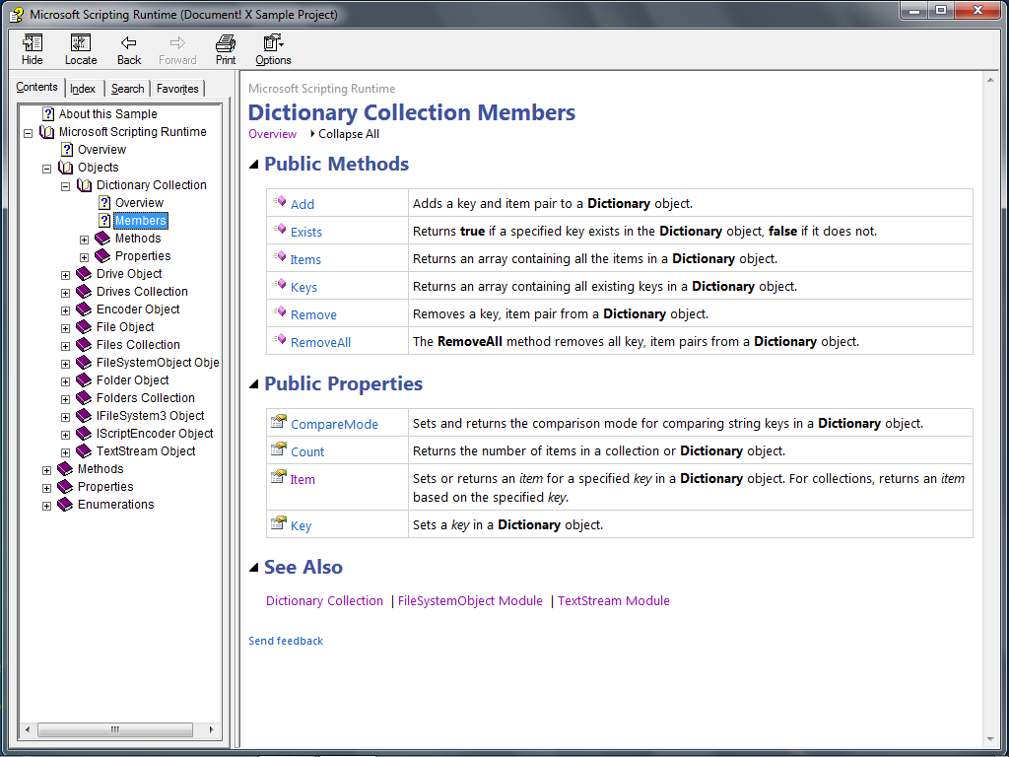This screenshot has width=1009, height=757.
Task: Click the Drive Object book icon
Action: click(84, 274)
